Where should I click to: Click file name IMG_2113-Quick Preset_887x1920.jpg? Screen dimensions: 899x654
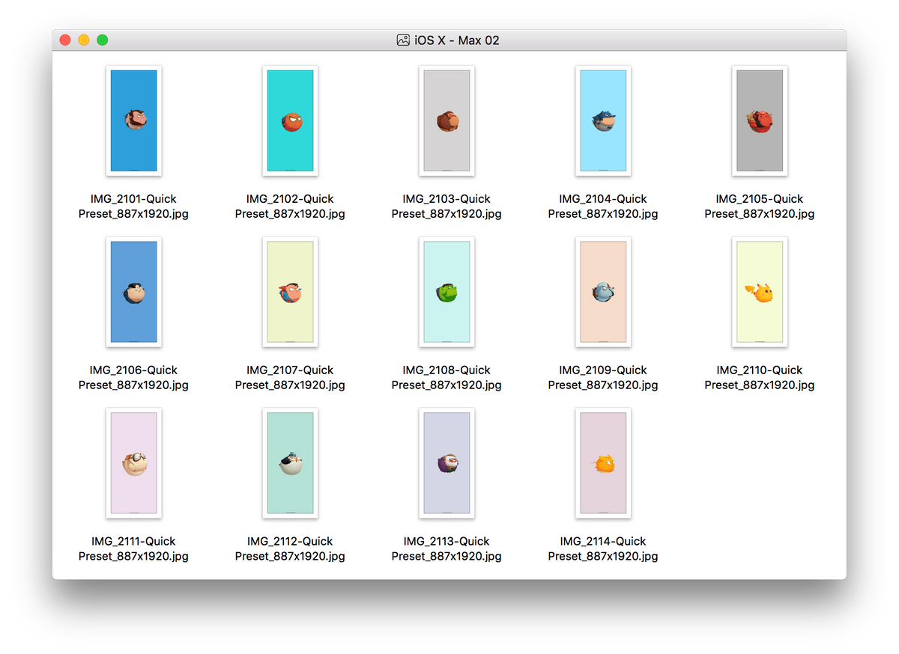[447, 549]
